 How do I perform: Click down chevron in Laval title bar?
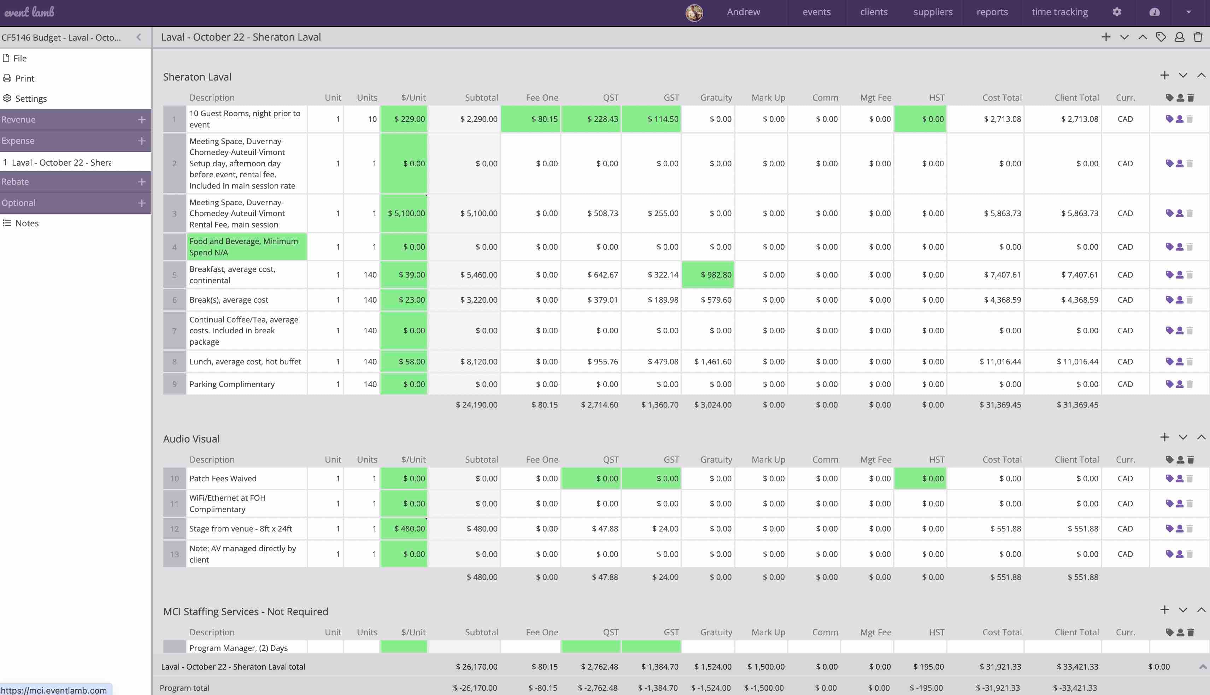(x=1124, y=37)
